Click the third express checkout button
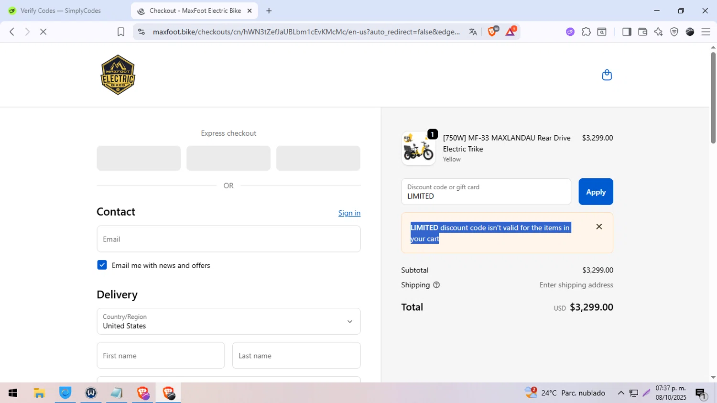This screenshot has height=403, width=717. tap(318, 158)
